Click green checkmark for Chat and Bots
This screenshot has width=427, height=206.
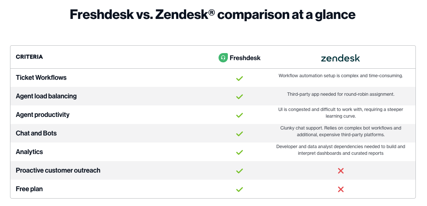pyautogui.click(x=239, y=134)
